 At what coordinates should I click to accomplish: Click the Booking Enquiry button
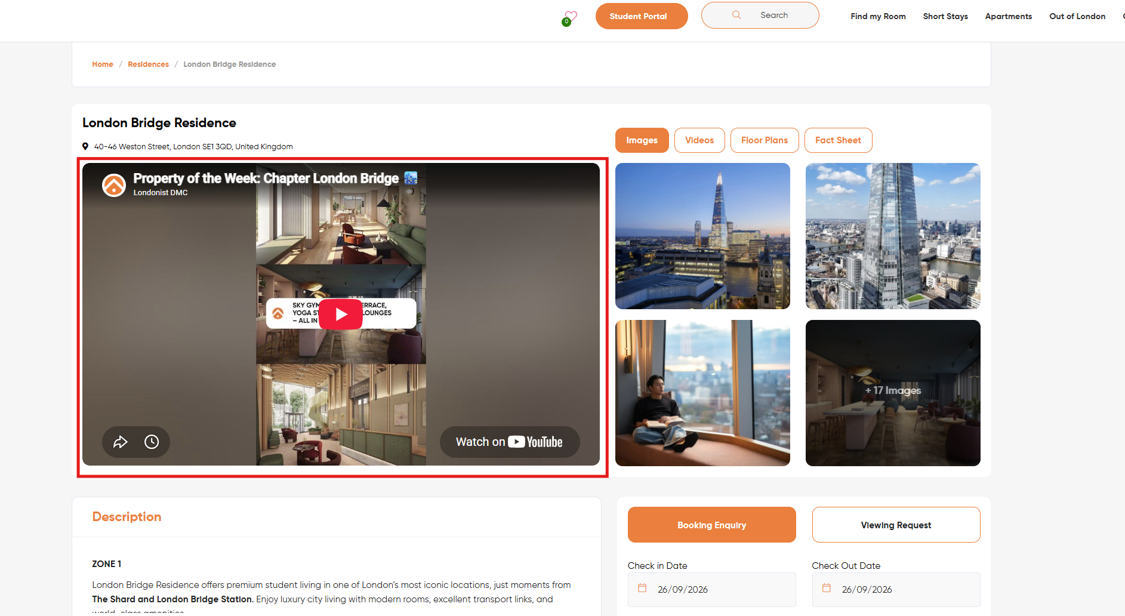(711, 525)
